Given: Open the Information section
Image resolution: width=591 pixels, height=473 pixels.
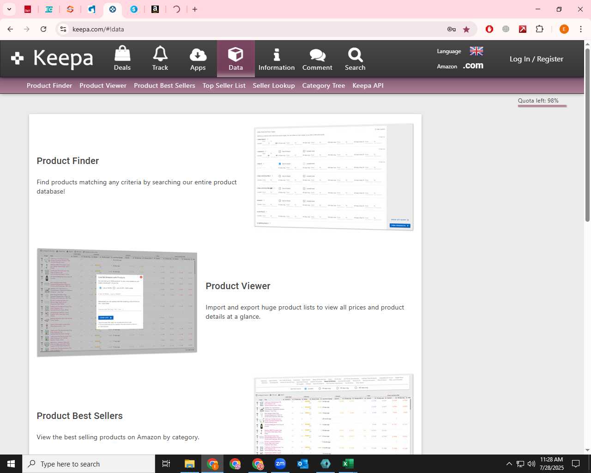Looking at the screenshot, I should point(277,59).
